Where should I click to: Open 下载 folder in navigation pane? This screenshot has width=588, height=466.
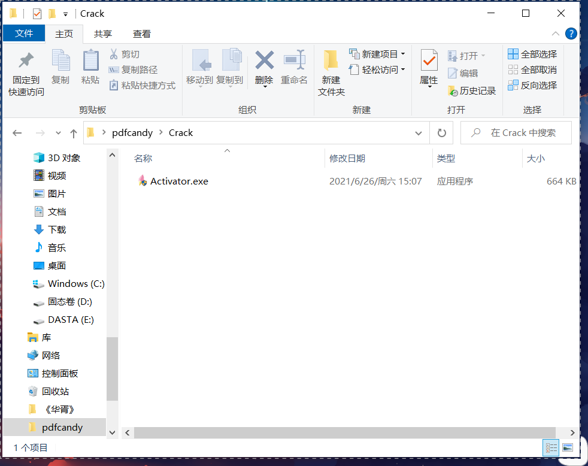[50, 229]
